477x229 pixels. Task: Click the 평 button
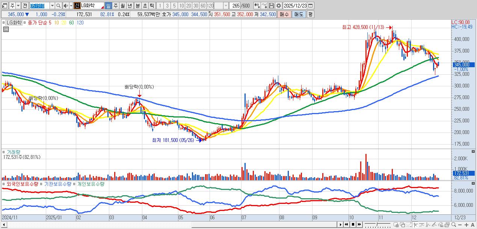(x=310, y=14)
